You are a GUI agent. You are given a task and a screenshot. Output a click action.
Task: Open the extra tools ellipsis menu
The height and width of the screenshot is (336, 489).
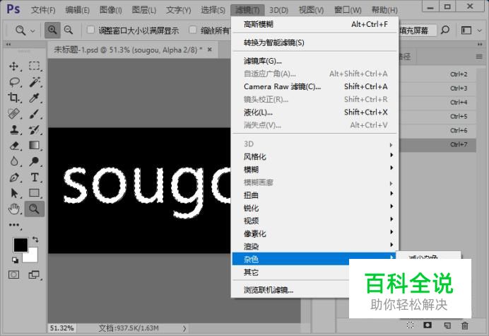[x=14, y=225]
